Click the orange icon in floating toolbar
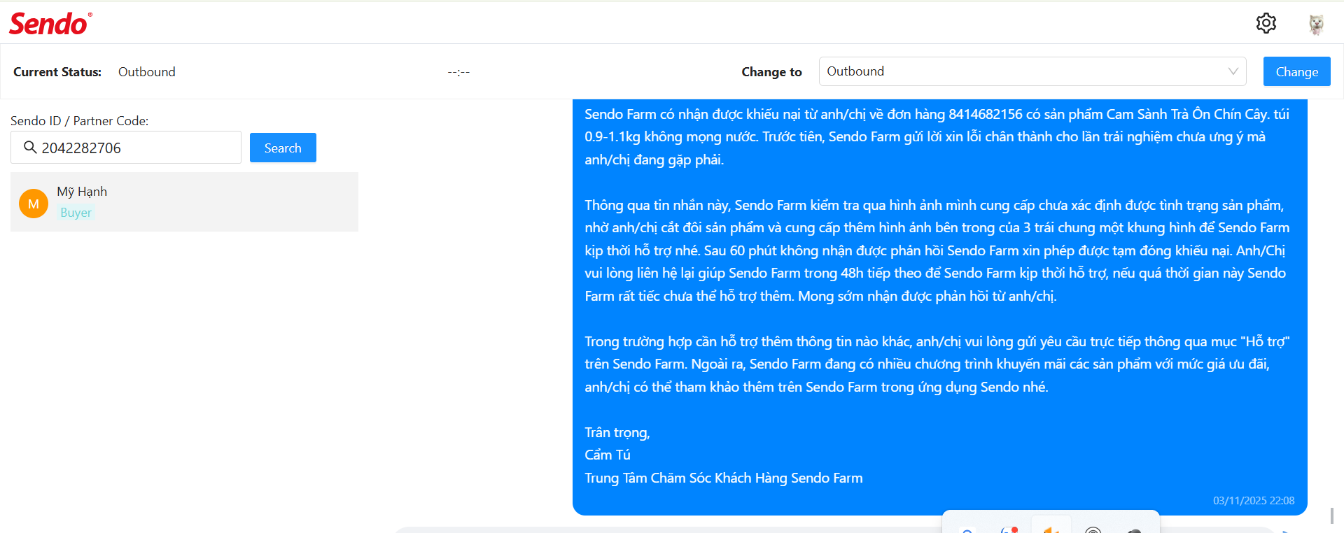Screen dimensions: 1344x533 pyautogui.click(x=1051, y=529)
